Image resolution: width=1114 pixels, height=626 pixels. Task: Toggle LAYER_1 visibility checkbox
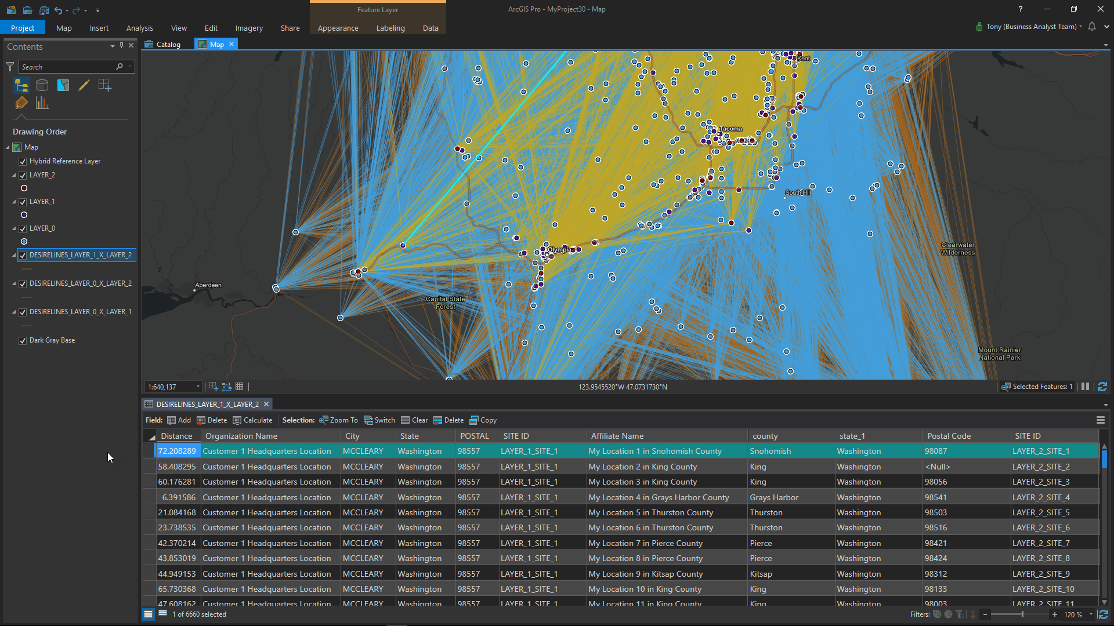[x=23, y=202]
